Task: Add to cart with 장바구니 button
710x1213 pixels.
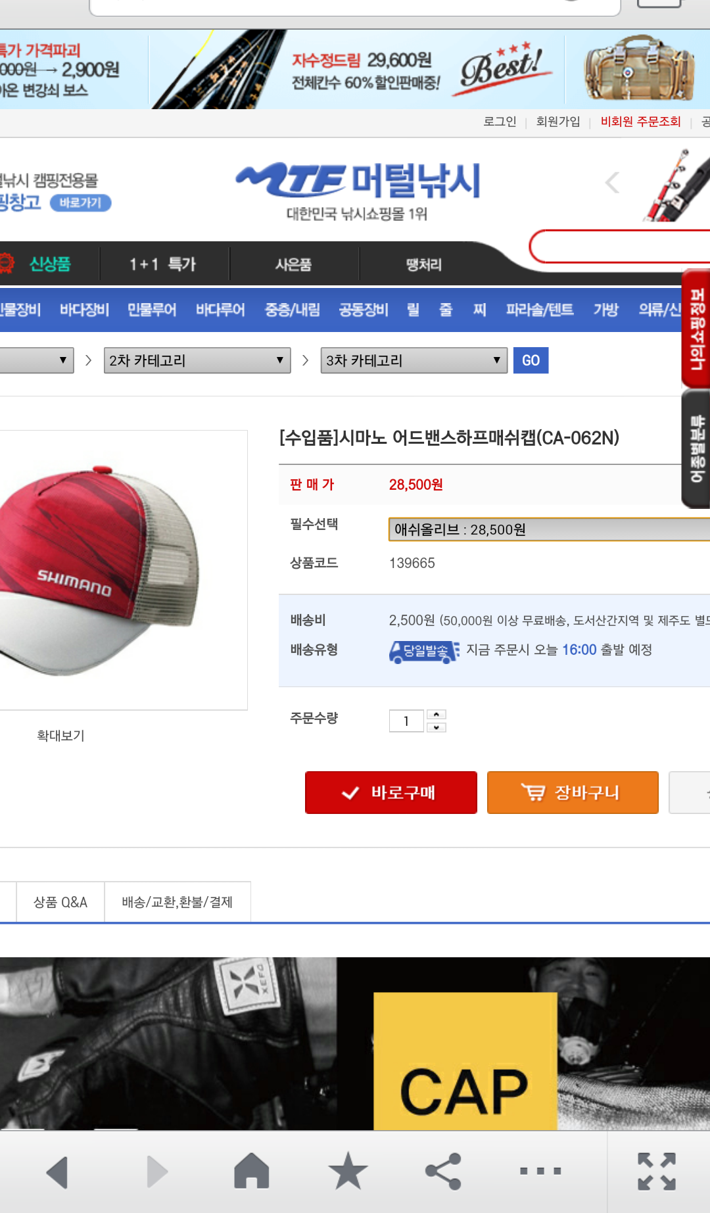Action: [573, 792]
